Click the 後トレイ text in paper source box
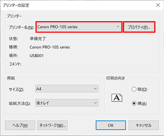Image resolution: width=164 pixels, height=136 pixels. point(43,103)
